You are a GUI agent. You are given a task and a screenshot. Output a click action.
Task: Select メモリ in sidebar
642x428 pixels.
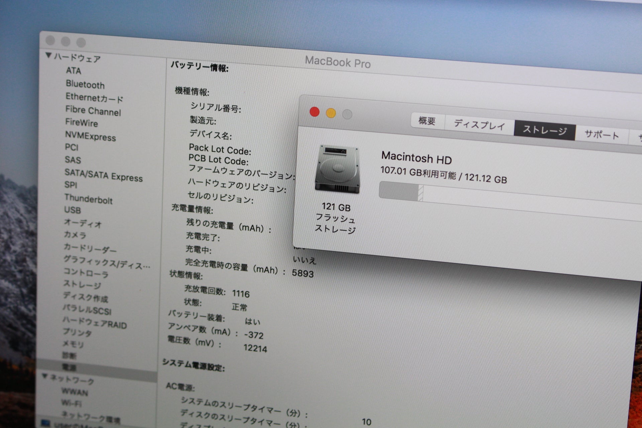tap(73, 343)
